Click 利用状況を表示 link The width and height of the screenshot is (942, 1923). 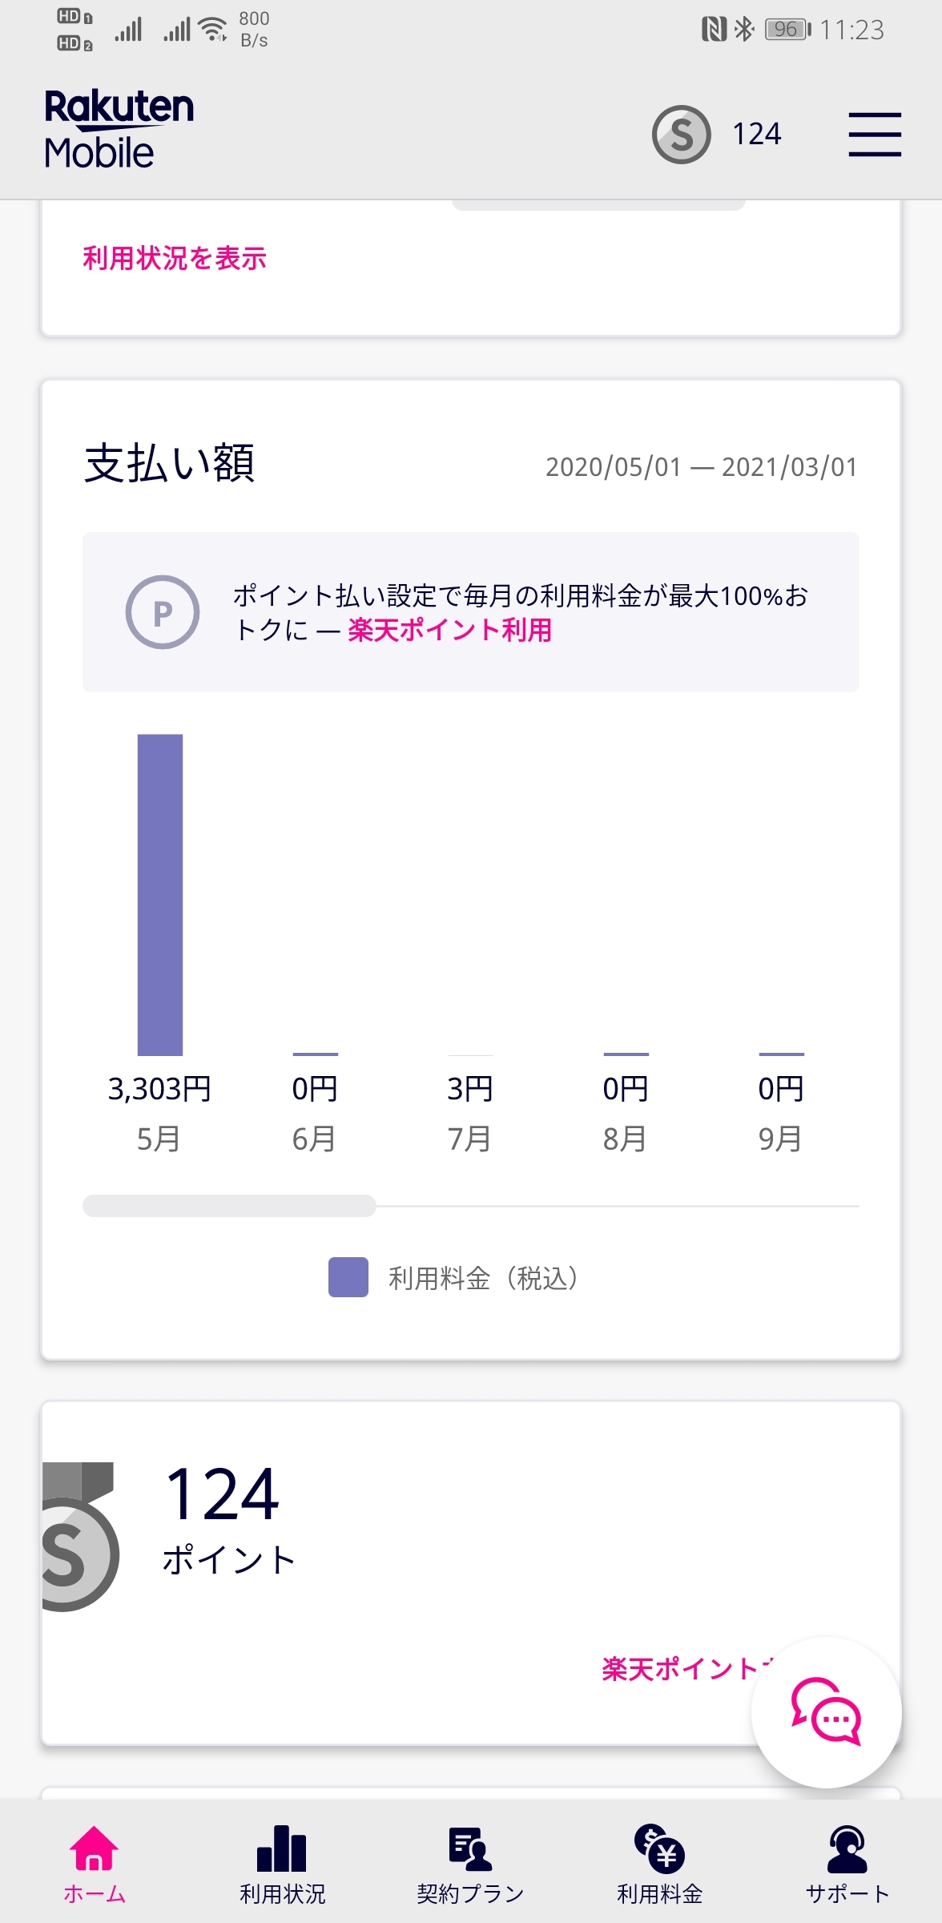tap(175, 259)
